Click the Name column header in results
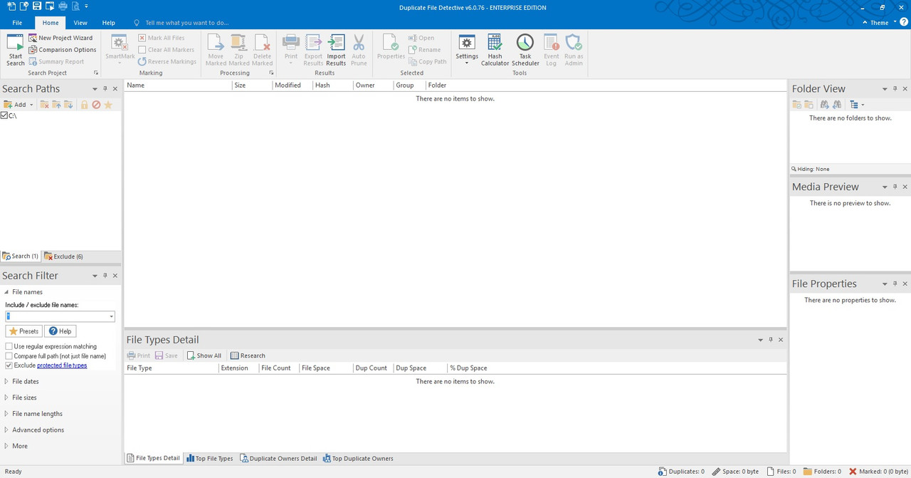 point(178,85)
